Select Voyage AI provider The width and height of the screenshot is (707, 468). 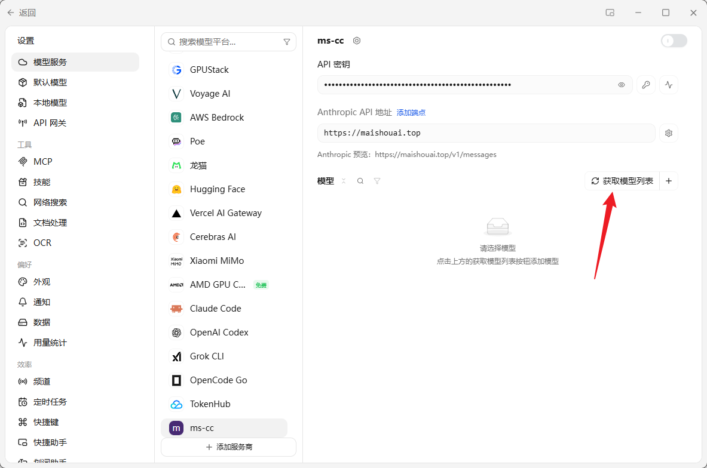[224, 94]
